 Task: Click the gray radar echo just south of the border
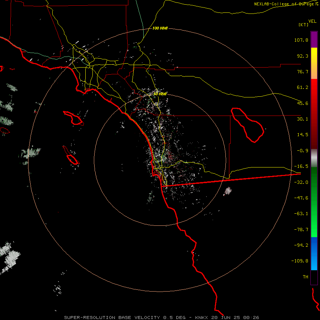click(x=228, y=191)
